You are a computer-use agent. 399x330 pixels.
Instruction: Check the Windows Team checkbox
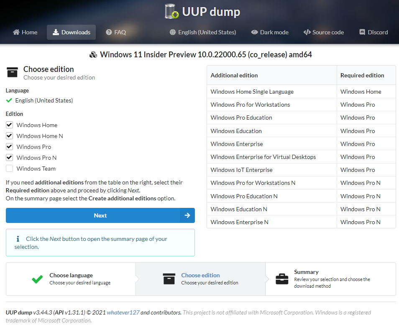click(10, 169)
